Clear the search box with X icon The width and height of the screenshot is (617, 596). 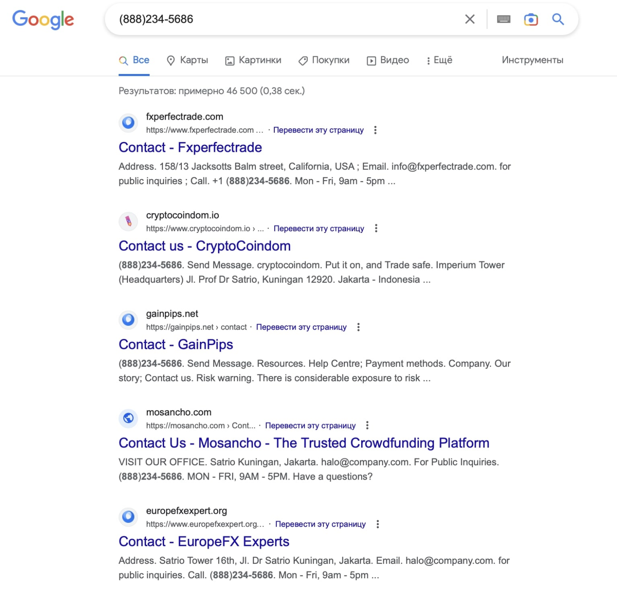coord(470,19)
